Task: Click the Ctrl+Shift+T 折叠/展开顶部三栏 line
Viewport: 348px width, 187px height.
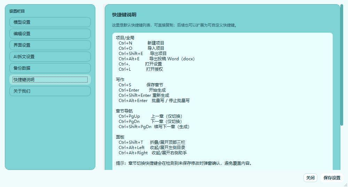Action: click(x=152, y=142)
